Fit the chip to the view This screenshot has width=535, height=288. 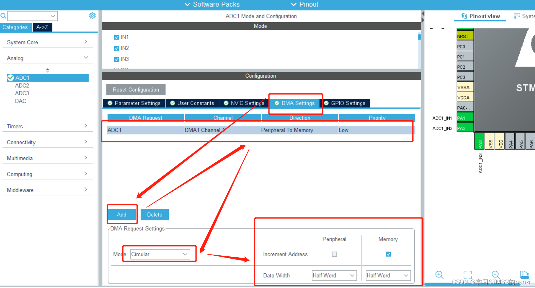point(468,275)
